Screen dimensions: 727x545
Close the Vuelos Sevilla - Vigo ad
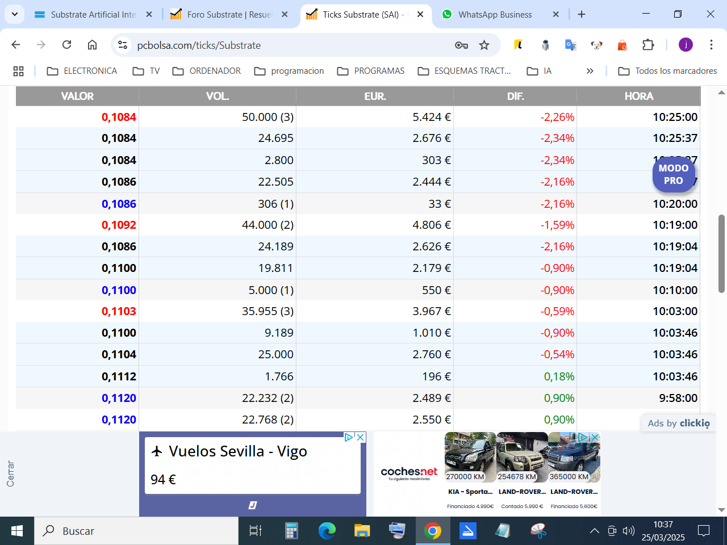point(360,437)
